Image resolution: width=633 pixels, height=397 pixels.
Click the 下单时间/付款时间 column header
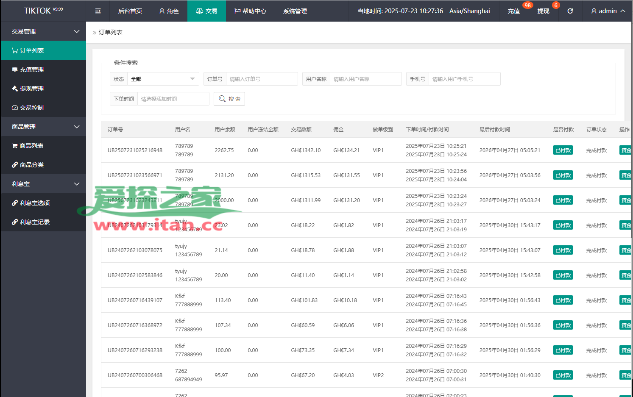tap(427, 129)
